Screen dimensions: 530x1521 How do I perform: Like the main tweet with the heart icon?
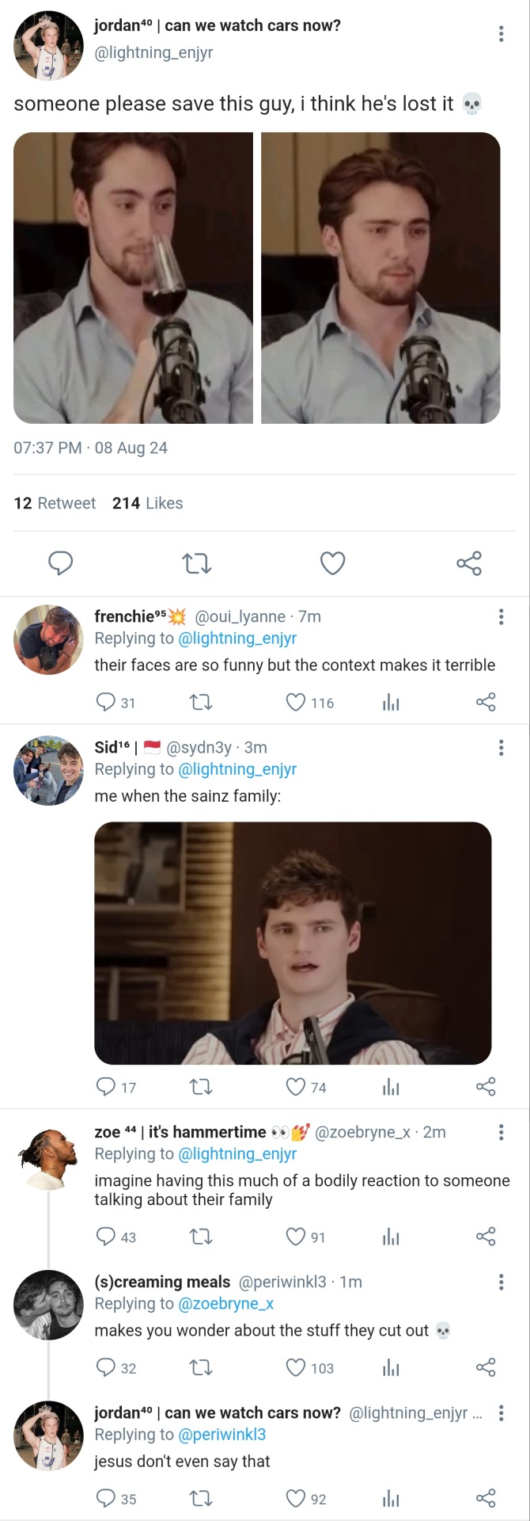coord(332,563)
